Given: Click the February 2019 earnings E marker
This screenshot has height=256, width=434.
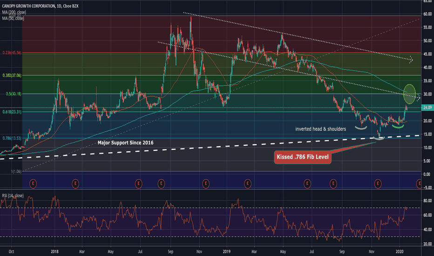Looking at the screenshot, I should [248, 183].
